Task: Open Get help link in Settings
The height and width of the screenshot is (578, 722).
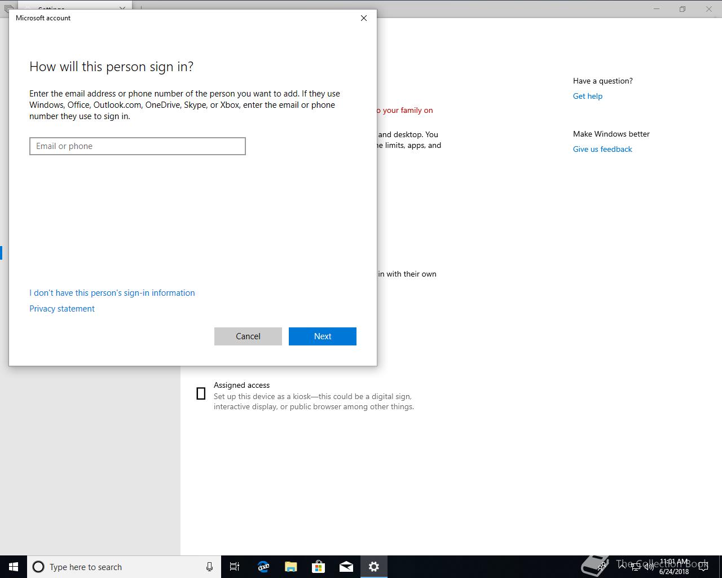Action: point(588,96)
